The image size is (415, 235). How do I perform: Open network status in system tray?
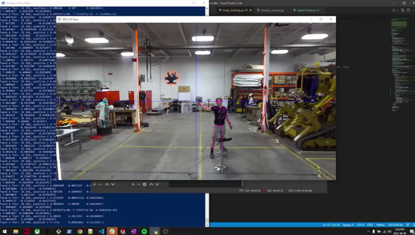(x=384, y=232)
